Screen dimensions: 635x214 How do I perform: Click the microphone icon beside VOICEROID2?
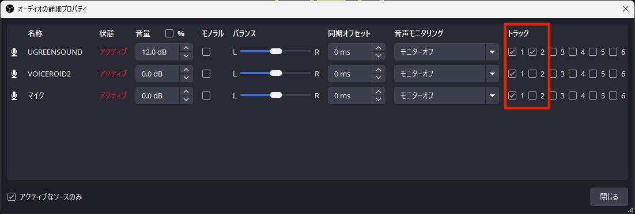[x=14, y=74]
